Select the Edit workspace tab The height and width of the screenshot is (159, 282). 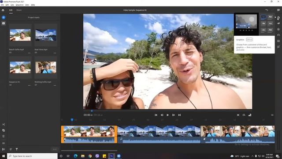[11, 10]
